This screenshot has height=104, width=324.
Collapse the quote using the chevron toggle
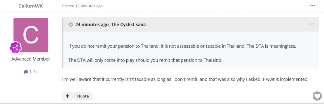[x=71, y=25]
